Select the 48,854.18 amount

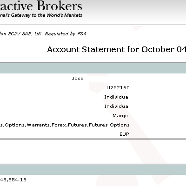[13, 180]
